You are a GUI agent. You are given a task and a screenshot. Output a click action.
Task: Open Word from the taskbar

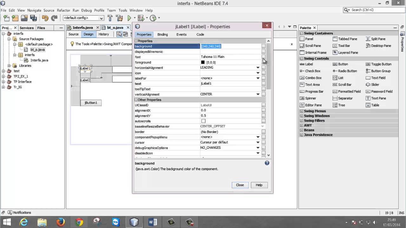coord(153,222)
